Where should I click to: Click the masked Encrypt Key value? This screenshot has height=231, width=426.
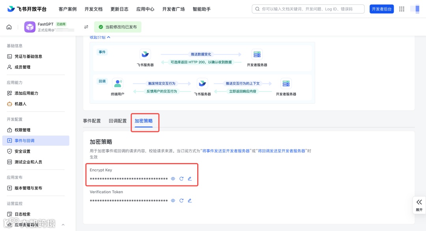[x=129, y=179]
